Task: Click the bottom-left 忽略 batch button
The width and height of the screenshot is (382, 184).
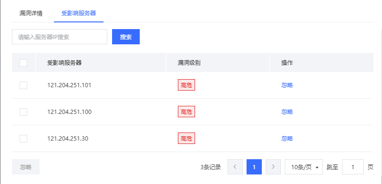Action: 26,167
